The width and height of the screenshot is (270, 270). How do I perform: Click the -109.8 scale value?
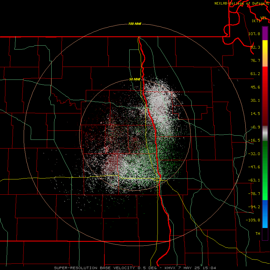pos(253,220)
